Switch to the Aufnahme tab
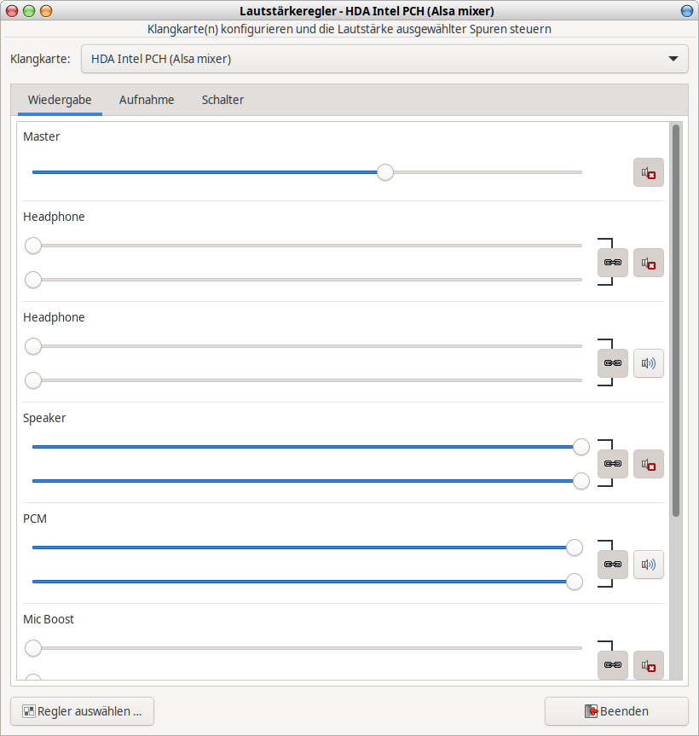This screenshot has width=699, height=736. 147,100
